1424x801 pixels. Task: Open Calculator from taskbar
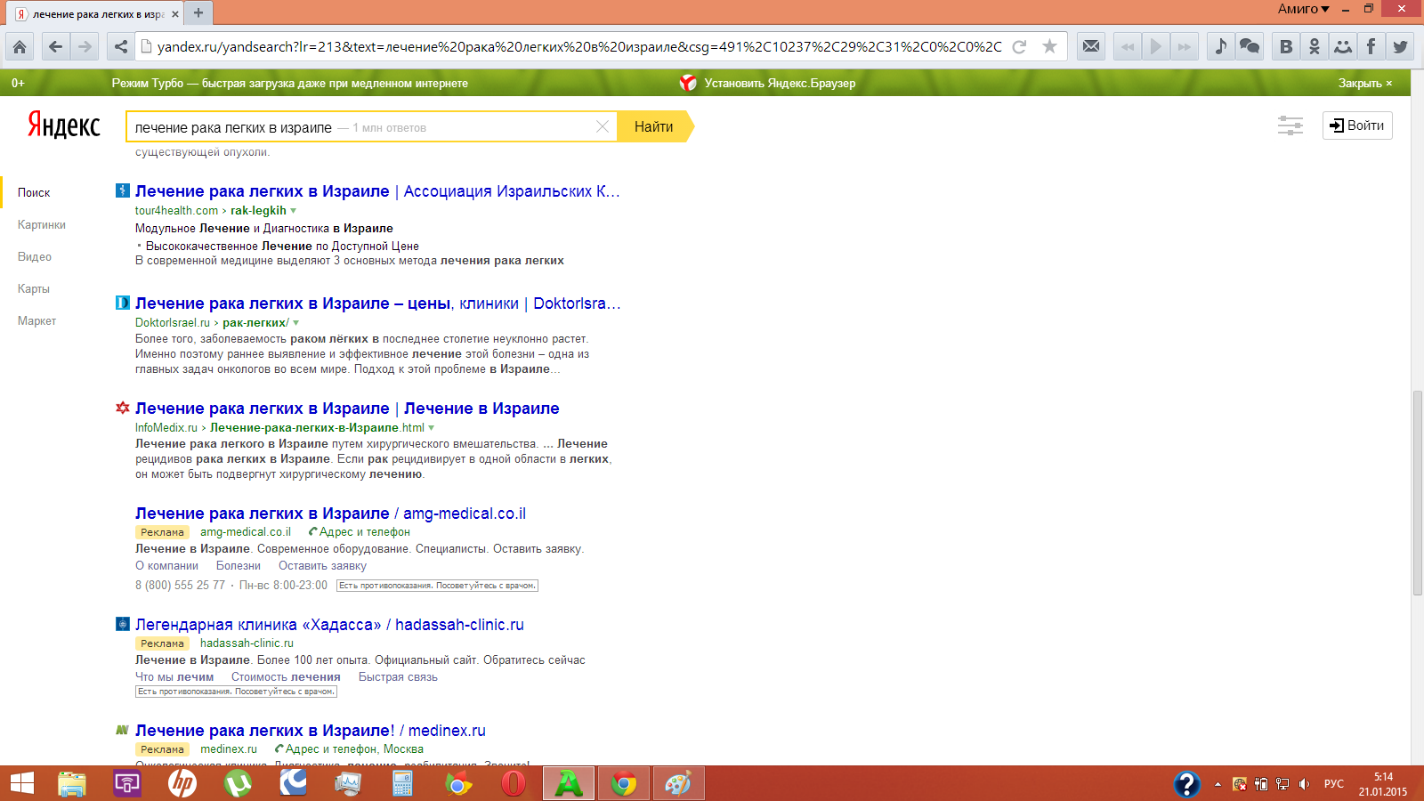403,783
